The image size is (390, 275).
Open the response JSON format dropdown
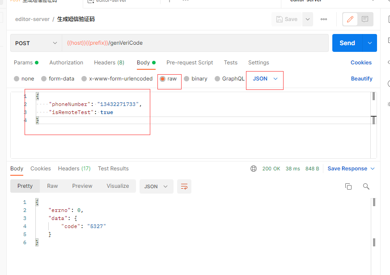(156, 186)
